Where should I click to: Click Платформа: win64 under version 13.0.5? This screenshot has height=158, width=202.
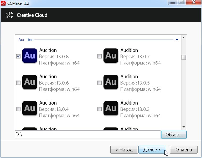click(141, 89)
